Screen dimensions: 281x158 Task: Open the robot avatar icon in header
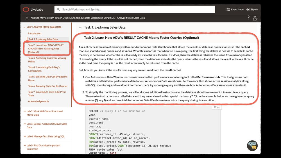coord(255,18)
